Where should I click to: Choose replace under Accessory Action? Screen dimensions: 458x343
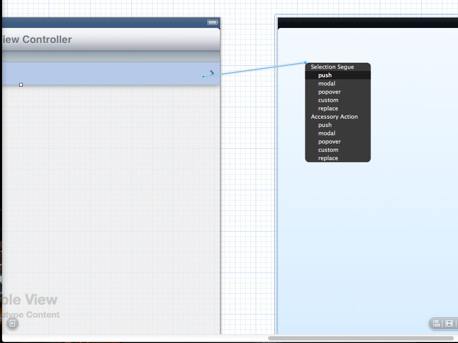(328, 158)
